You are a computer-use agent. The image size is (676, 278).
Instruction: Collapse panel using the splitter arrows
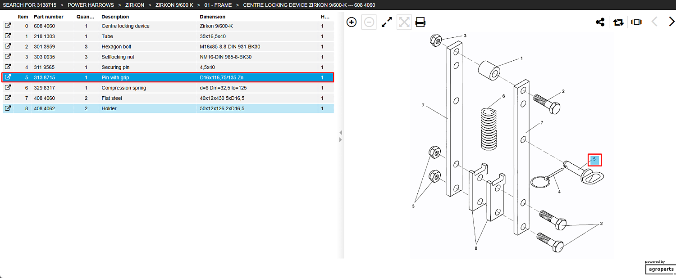[x=340, y=136]
